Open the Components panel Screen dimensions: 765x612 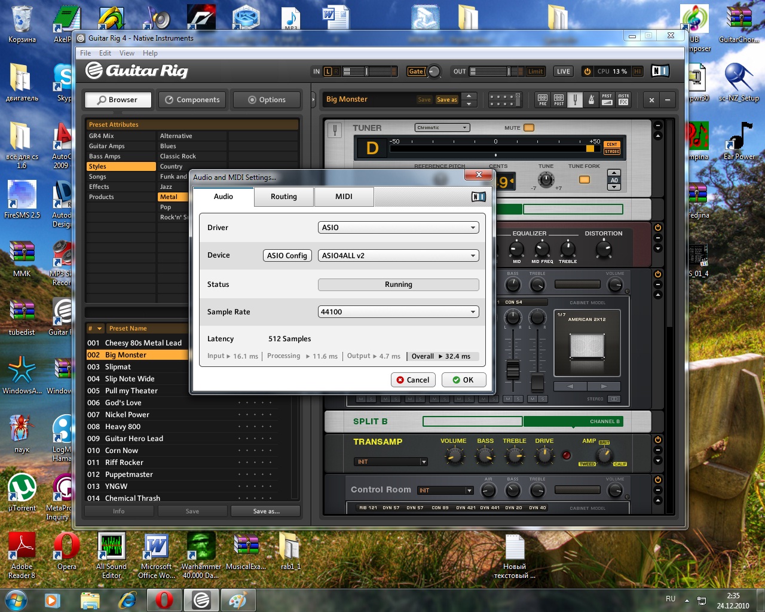pos(192,100)
